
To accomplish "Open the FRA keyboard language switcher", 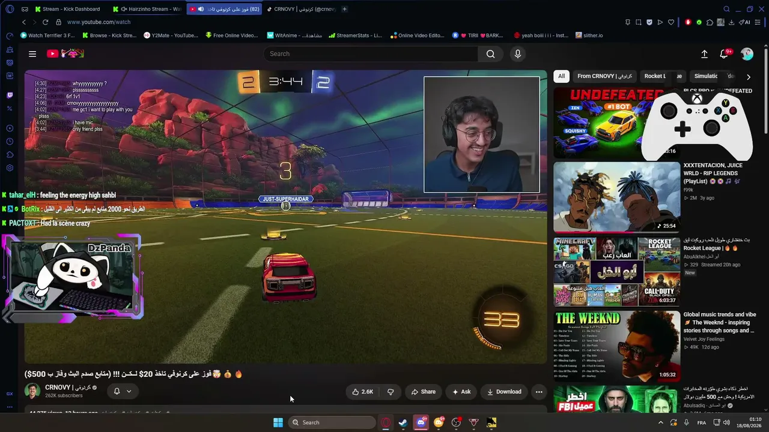I will coord(701,422).
